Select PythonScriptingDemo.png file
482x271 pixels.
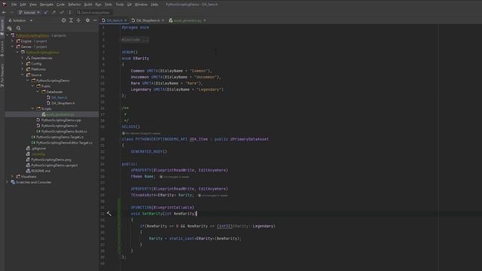(x=51, y=160)
